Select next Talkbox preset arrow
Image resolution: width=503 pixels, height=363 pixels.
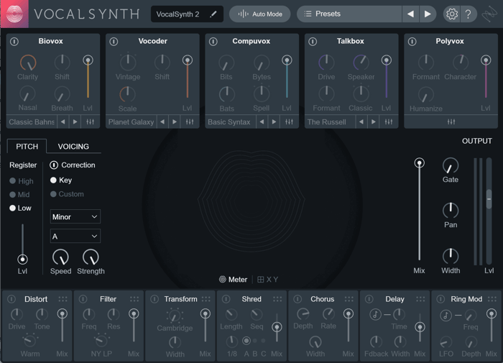click(x=373, y=122)
